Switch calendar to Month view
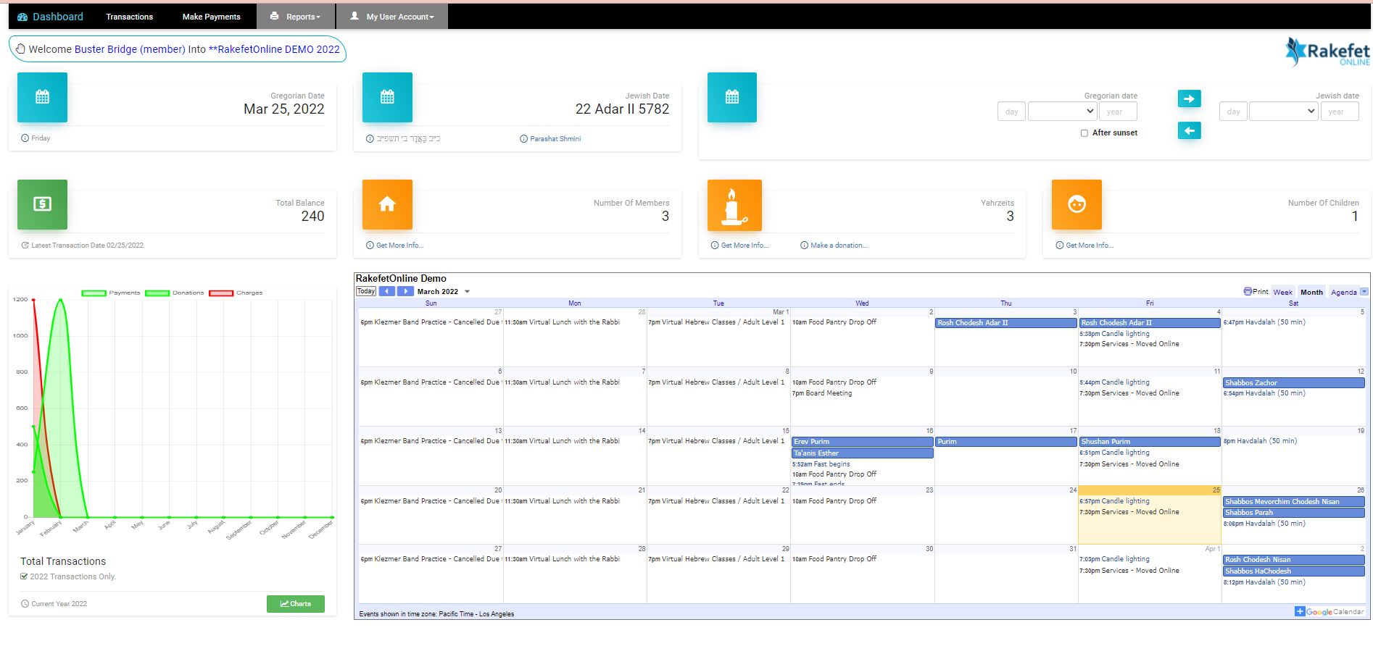The image size is (1373, 646). [1311, 293]
